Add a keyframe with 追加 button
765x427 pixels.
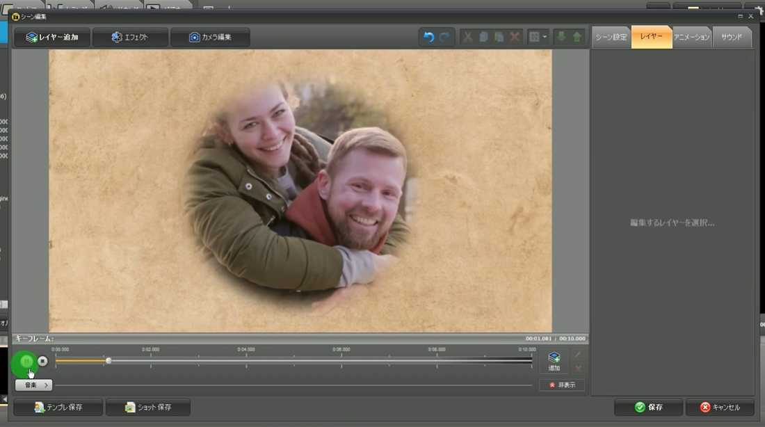pyautogui.click(x=554, y=361)
